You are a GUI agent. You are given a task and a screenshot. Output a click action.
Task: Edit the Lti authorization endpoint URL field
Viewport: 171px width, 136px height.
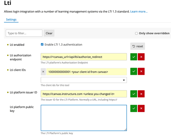pos(84,57)
